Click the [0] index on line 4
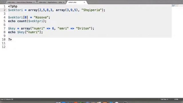Image resolution: width=183 pixels, height=103 pixels. coord(25,17)
